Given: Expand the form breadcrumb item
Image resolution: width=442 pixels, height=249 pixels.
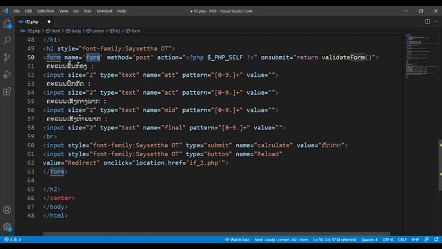Looking at the screenshot, I should [x=133, y=30].
